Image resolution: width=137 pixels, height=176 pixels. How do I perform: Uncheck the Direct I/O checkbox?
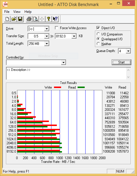(98, 28)
